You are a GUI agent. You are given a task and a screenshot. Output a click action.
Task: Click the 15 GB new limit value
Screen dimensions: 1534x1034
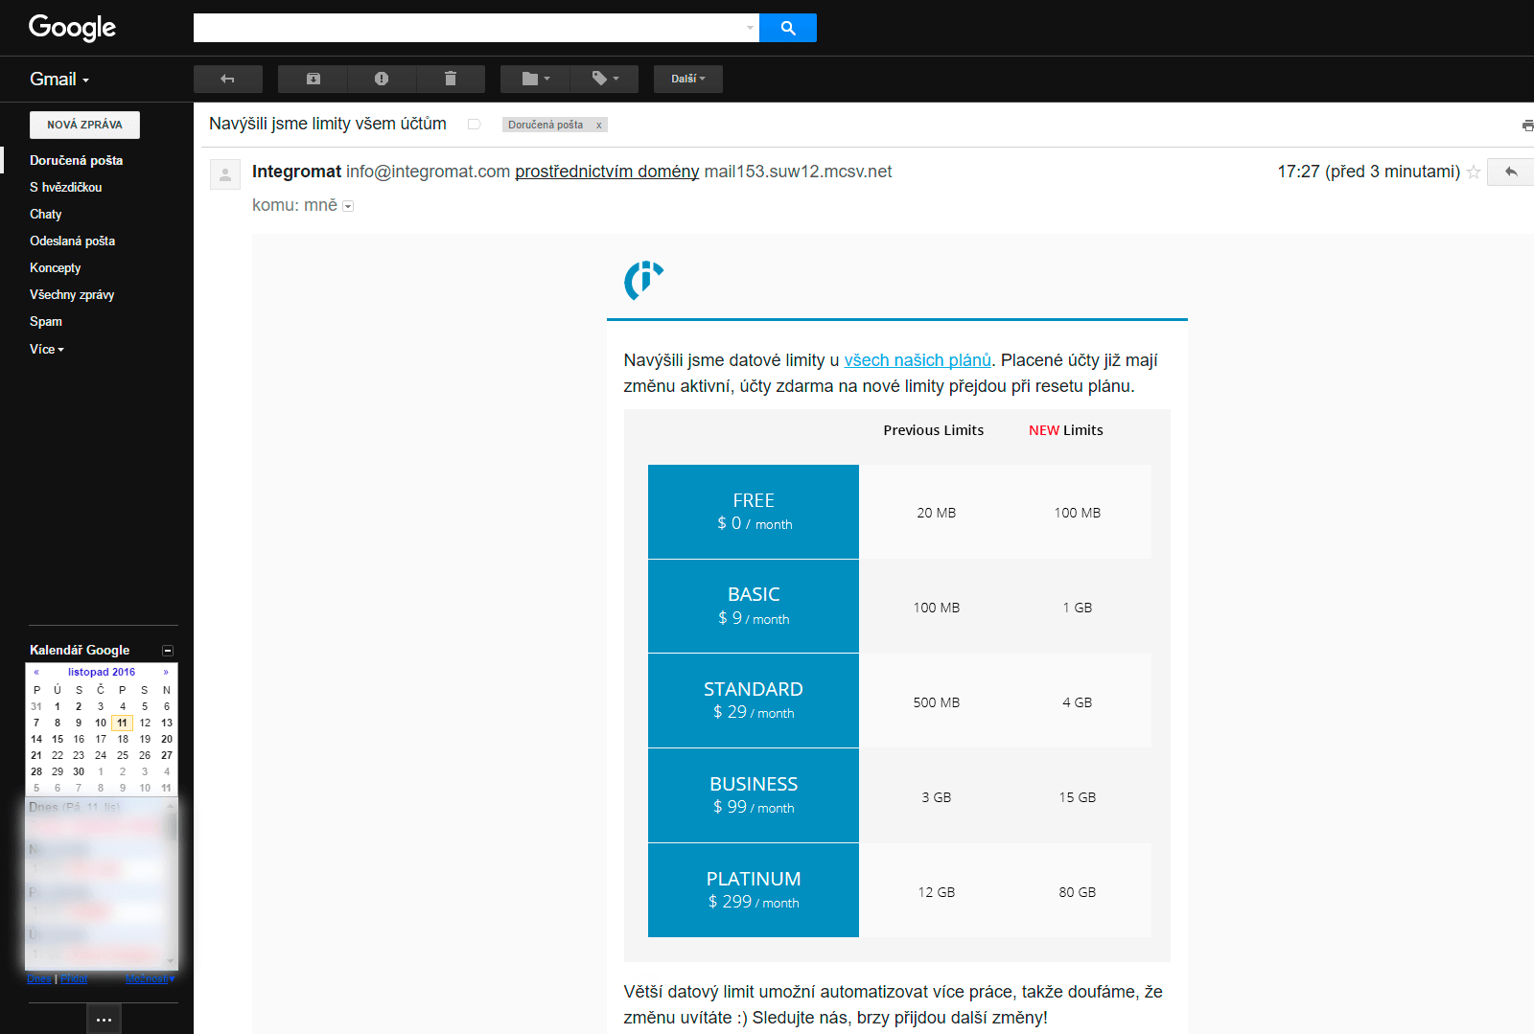coord(1077,797)
